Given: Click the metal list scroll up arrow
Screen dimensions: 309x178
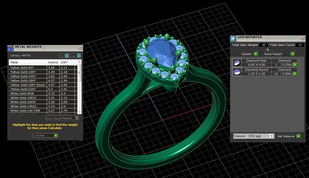Looking at the screenshot, I should pyautogui.click(x=80, y=62).
